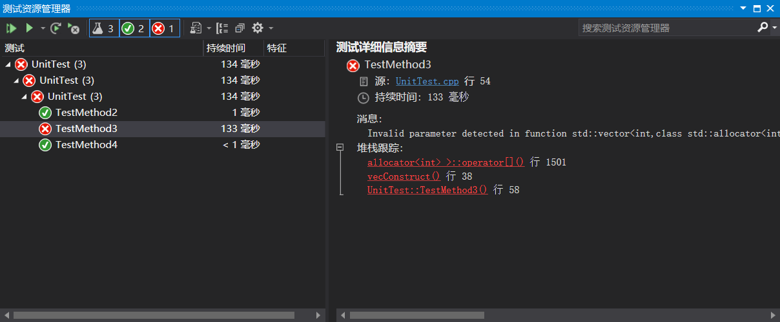Open the UnitTest.cpp source link
Screen dimensions: 780x322
pyautogui.click(x=427, y=81)
